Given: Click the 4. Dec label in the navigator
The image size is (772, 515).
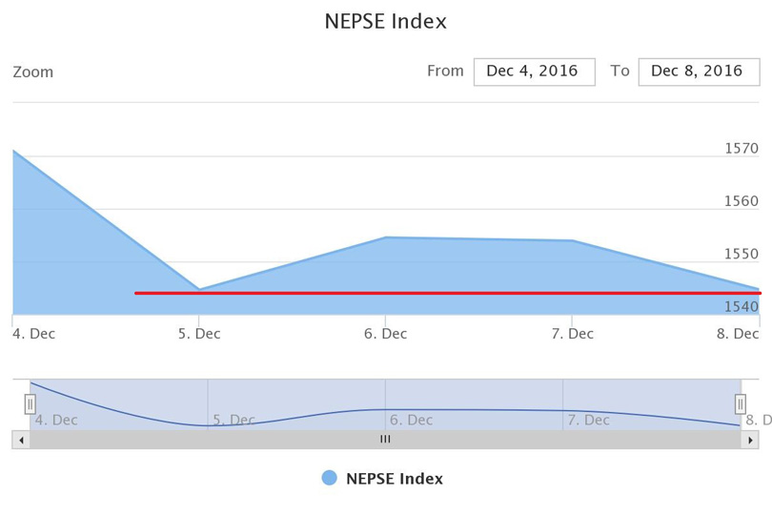Looking at the screenshot, I should [56, 420].
